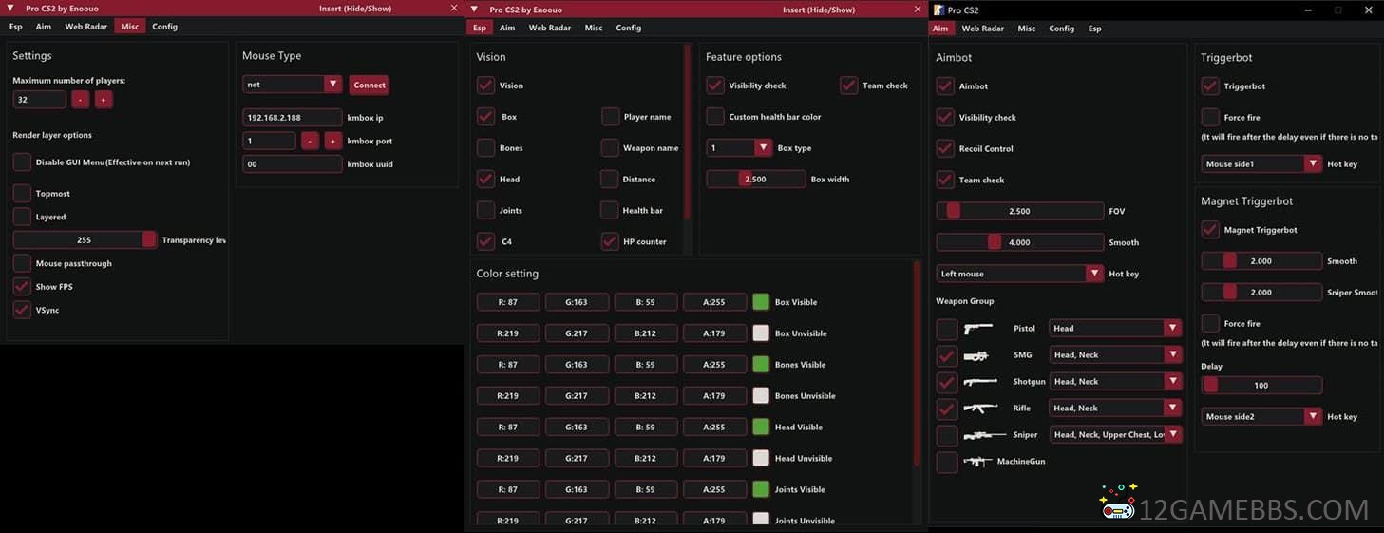Click the machine gun weapon icon
1384x533 pixels.
pos(977,462)
